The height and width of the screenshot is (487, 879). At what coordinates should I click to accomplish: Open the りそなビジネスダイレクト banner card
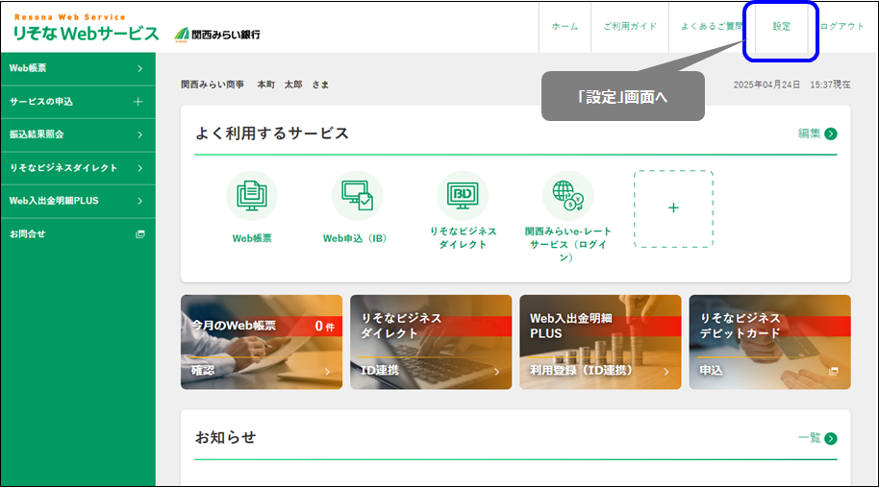[431, 342]
